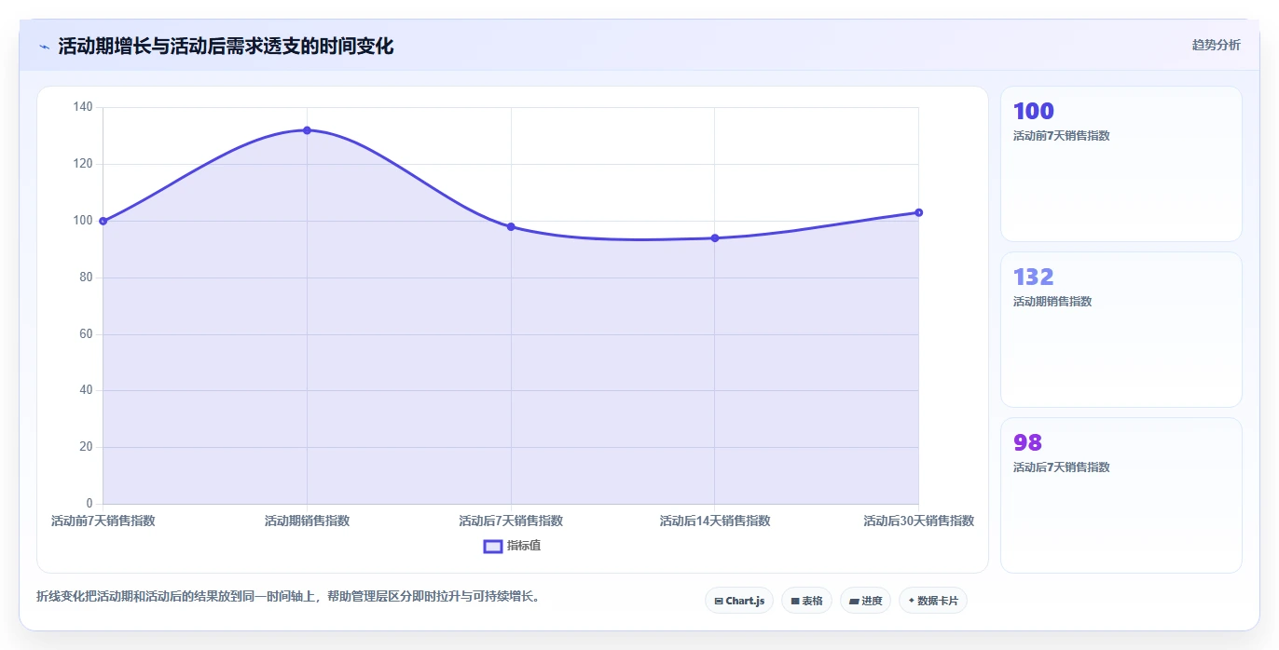Image resolution: width=1279 pixels, height=650 pixels.
Task: Click the data point for 活动后7天销售指数
Action: click(x=511, y=226)
